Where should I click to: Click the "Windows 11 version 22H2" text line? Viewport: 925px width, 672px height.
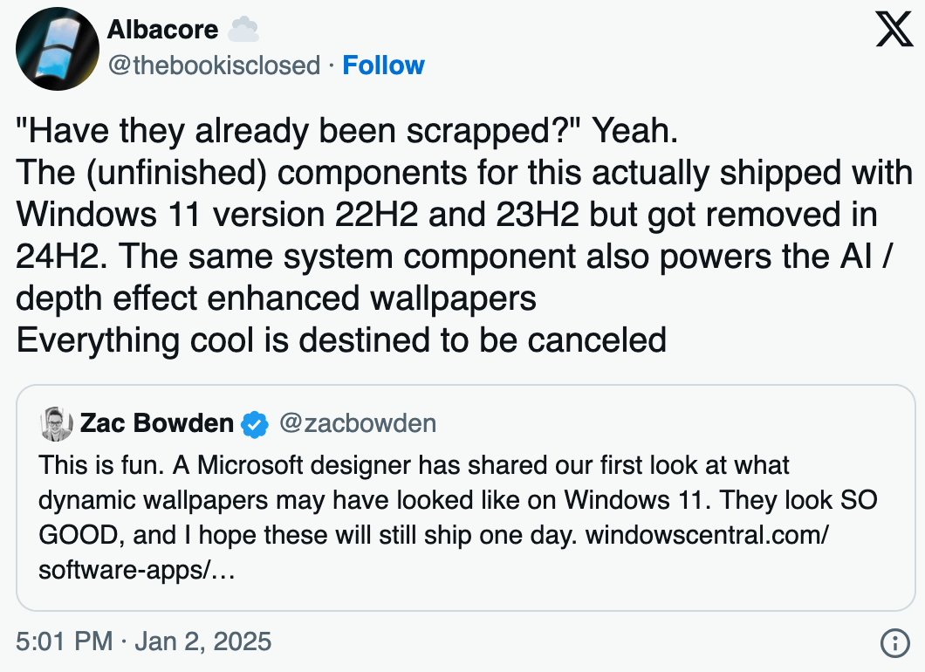point(216,215)
